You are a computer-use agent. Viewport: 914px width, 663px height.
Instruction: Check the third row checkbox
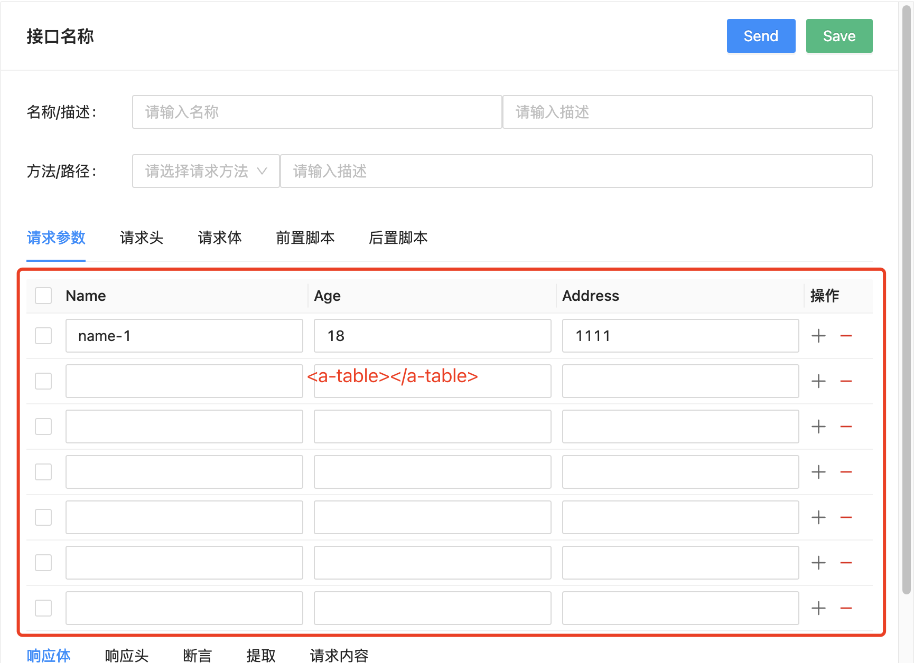click(43, 427)
